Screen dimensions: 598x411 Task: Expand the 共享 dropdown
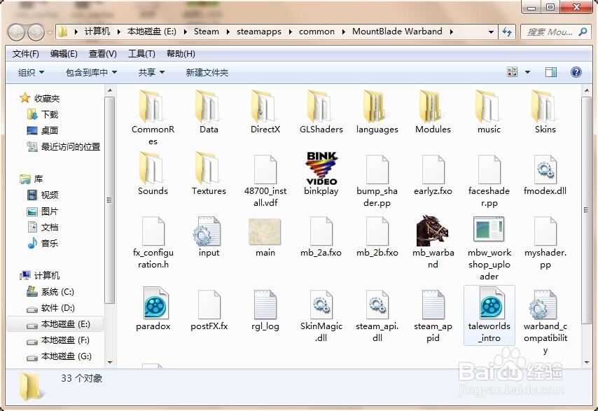(x=151, y=72)
